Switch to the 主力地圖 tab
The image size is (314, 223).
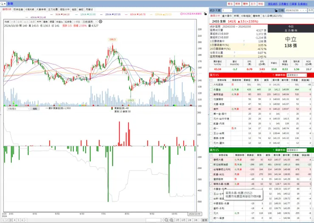click(53, 9)
